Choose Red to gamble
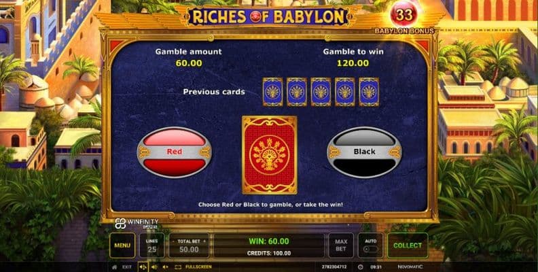The height and width of the screenshot is (272, 538). pos(175,152)
